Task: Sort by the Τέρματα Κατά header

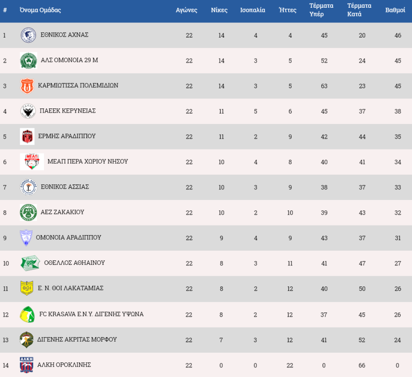Action: (x=359, y=10)
